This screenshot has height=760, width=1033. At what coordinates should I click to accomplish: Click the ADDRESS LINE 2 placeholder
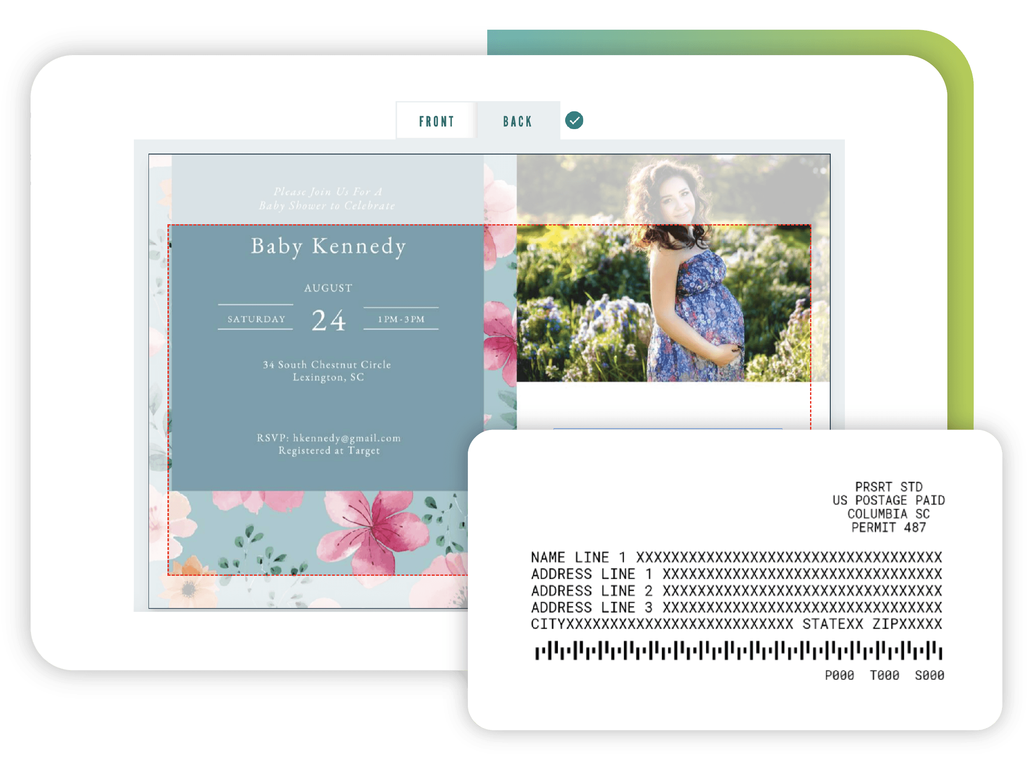pos(736,591)
